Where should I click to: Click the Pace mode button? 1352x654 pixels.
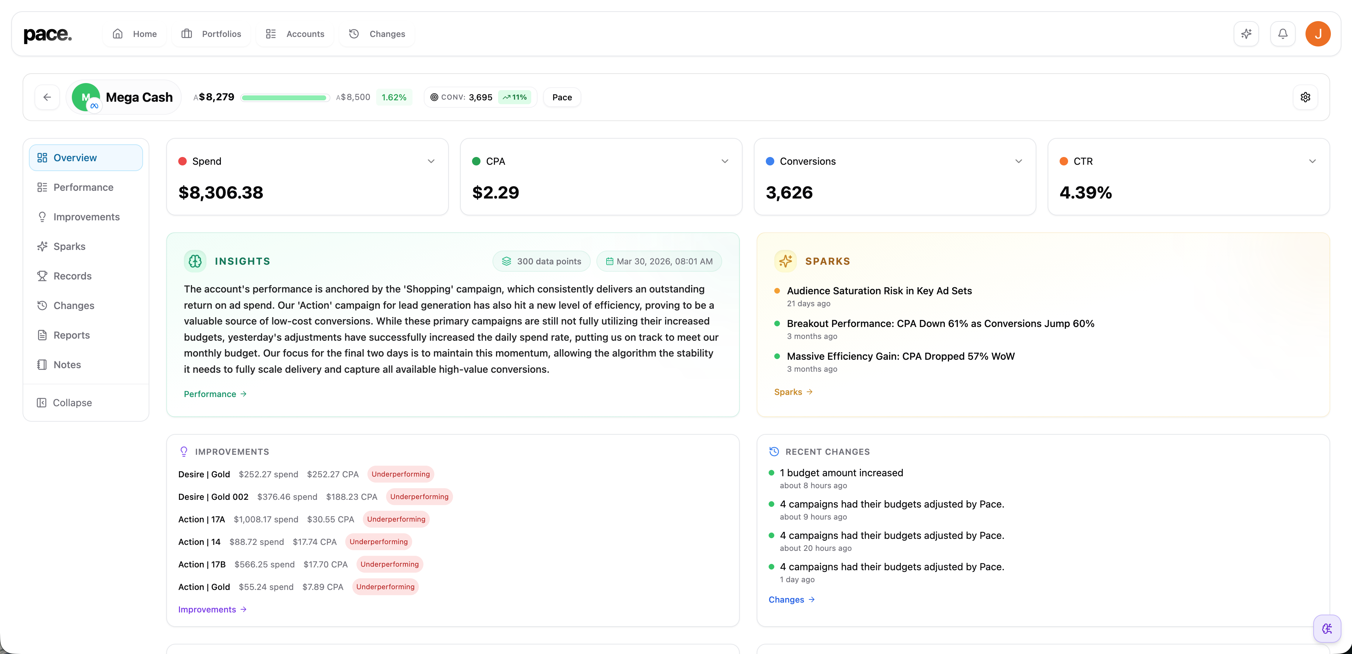[562, 97]
